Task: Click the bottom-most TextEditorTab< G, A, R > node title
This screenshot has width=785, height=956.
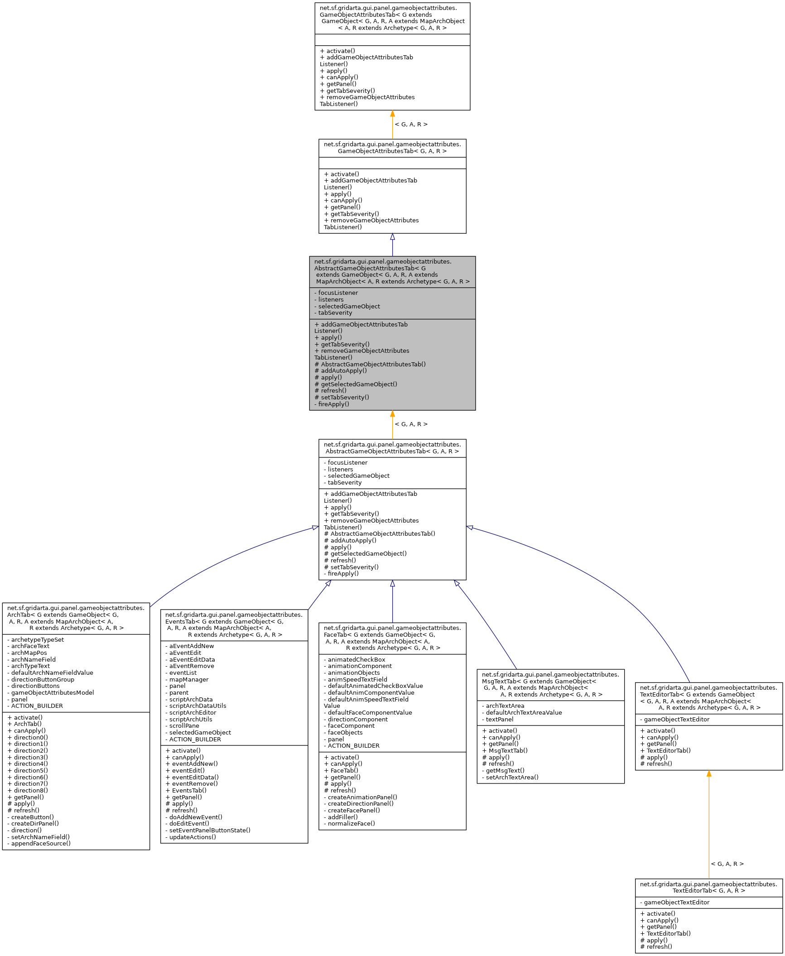Action: coord(708,887)
